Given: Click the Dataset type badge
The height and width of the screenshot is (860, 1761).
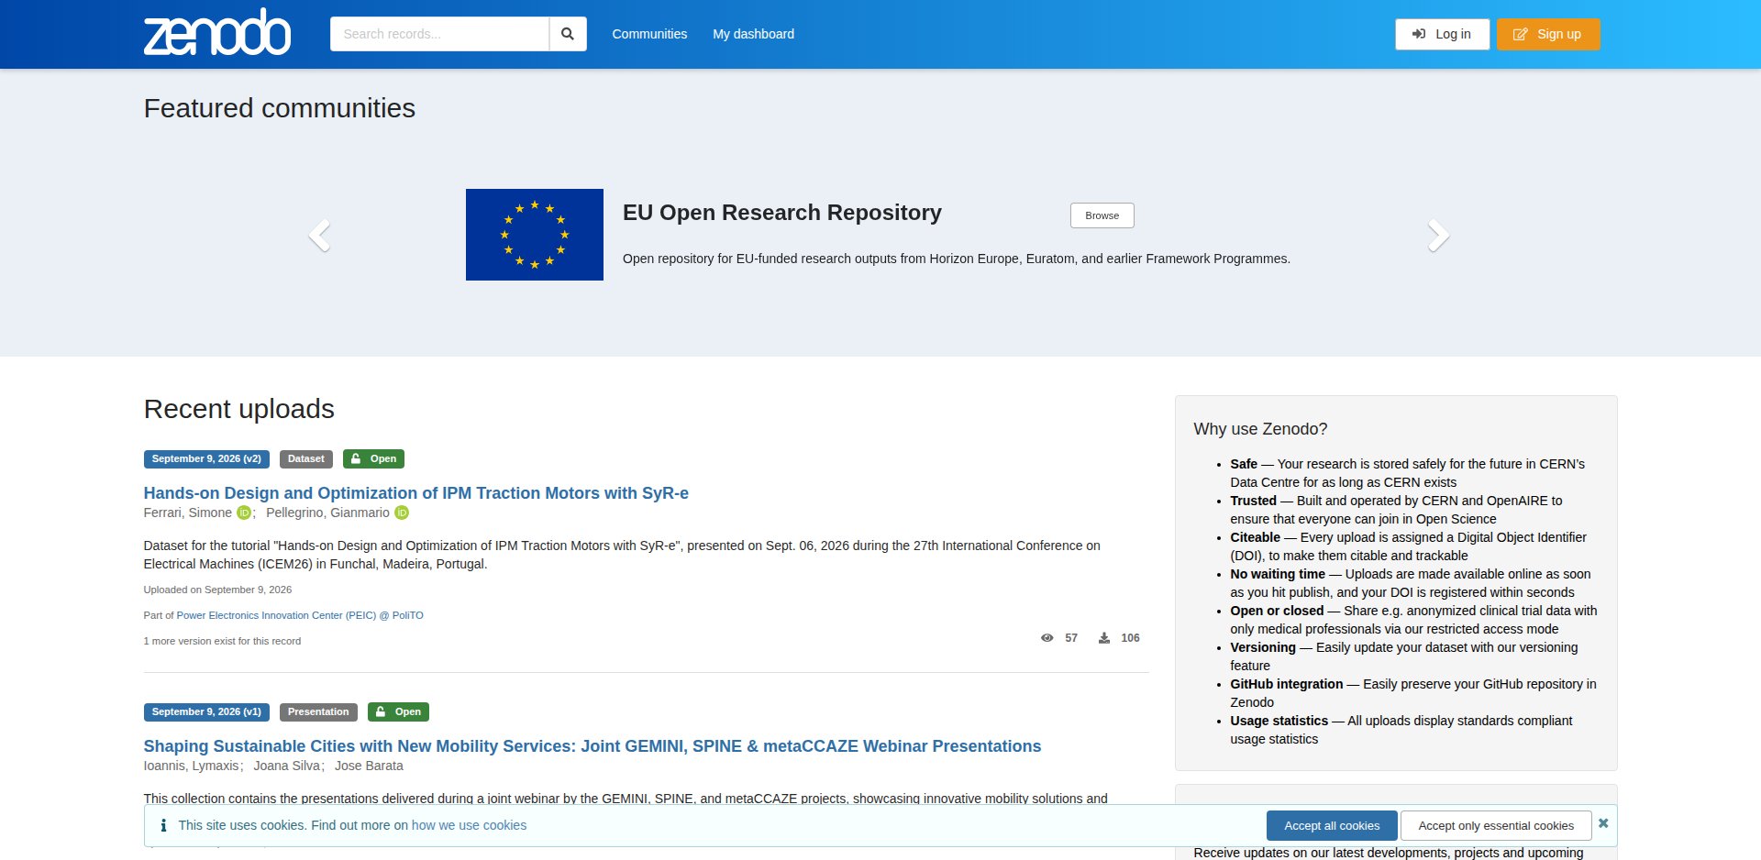Looking at the screenshot, I should click(306, 458).
